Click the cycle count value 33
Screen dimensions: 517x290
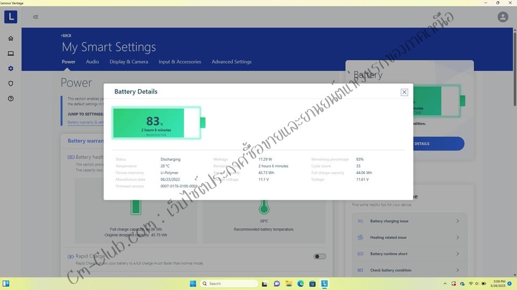[x=358, y=166]
